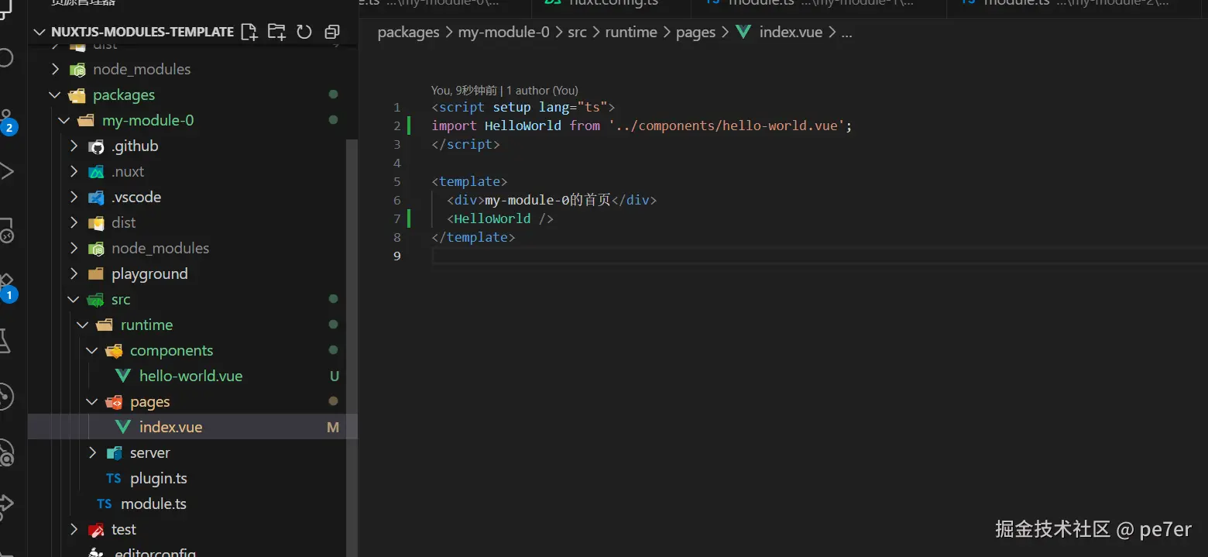This screenshot has height=557, width=1208.
Task: Refresh the explorer file tree
Action: click(304, 32)
